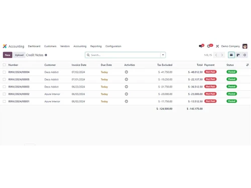Click activity clock for RINV/2024/00005
This screenshot has width=251, height=188.
(127, 79)
